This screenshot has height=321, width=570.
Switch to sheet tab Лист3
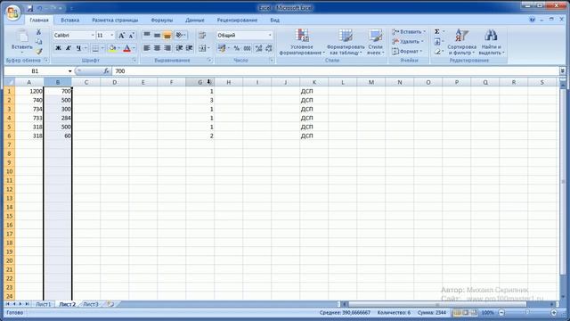pos(91,304)
